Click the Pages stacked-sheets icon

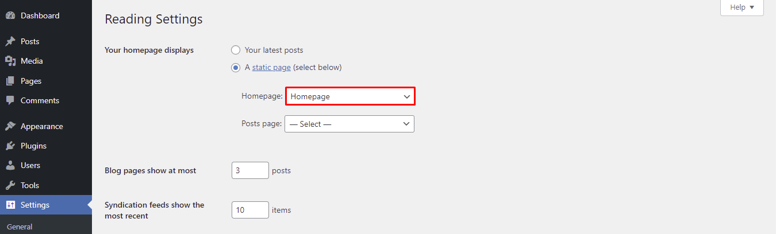point(10,81)
